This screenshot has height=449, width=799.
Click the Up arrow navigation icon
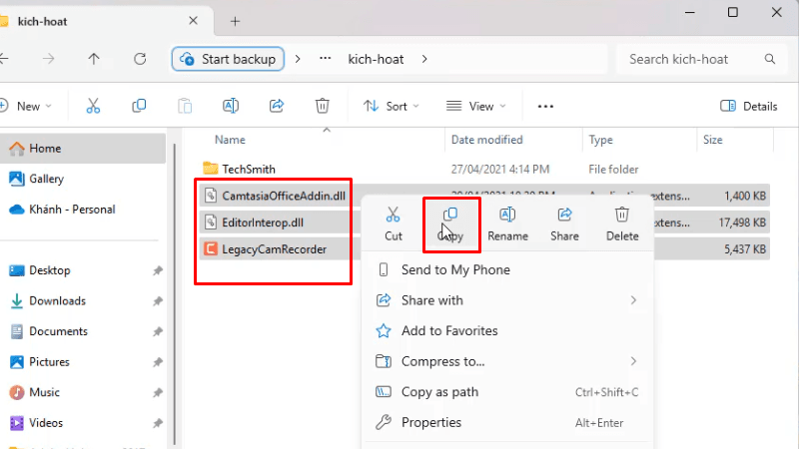tap(94, 59)
